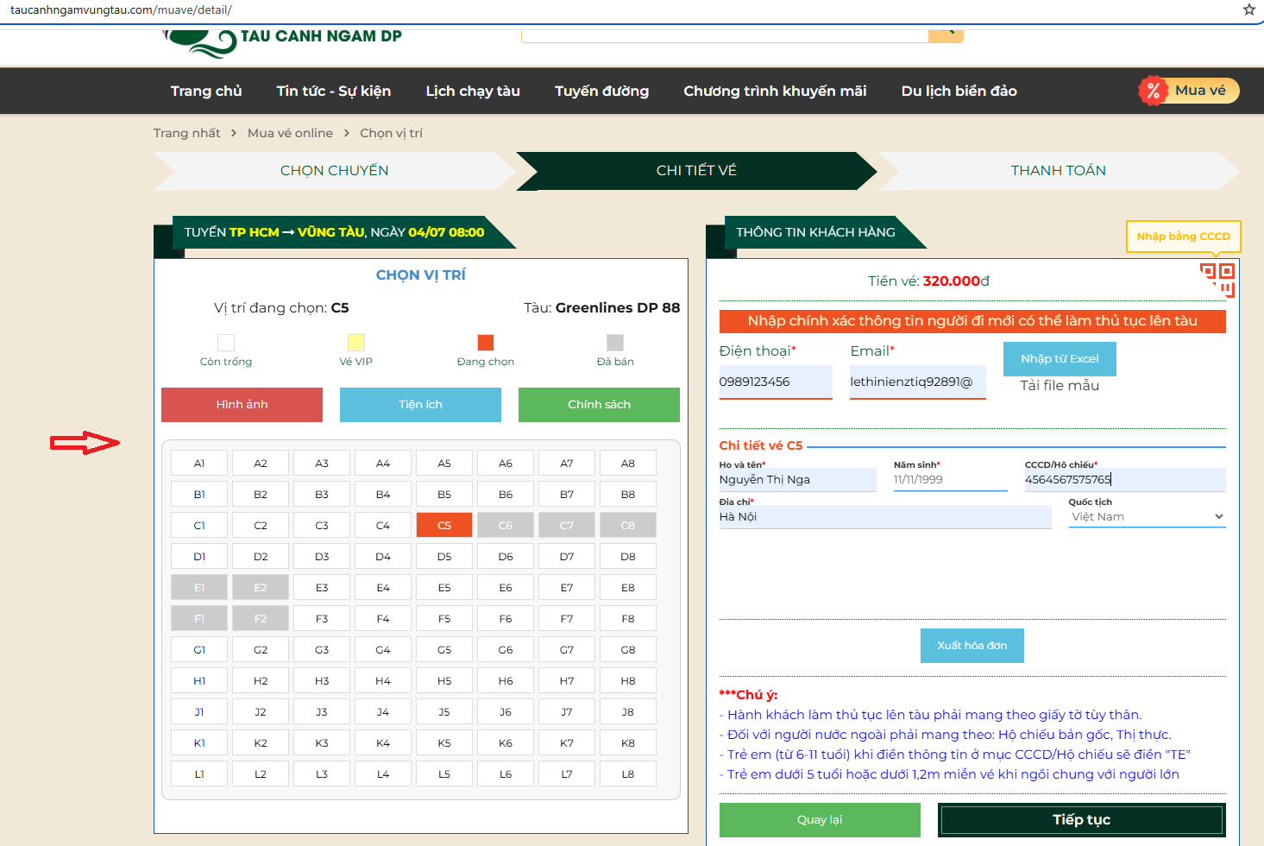
Task: Pick seat G4 in the seat grid
Action: point(383,650)
